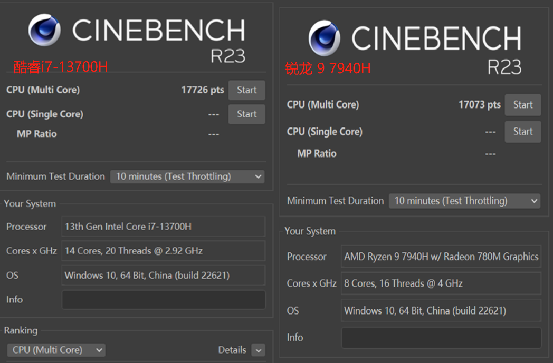Click OS field in Ryzen 7940H window
Screen dimensions: 553x363
click(x=441, y=310)
